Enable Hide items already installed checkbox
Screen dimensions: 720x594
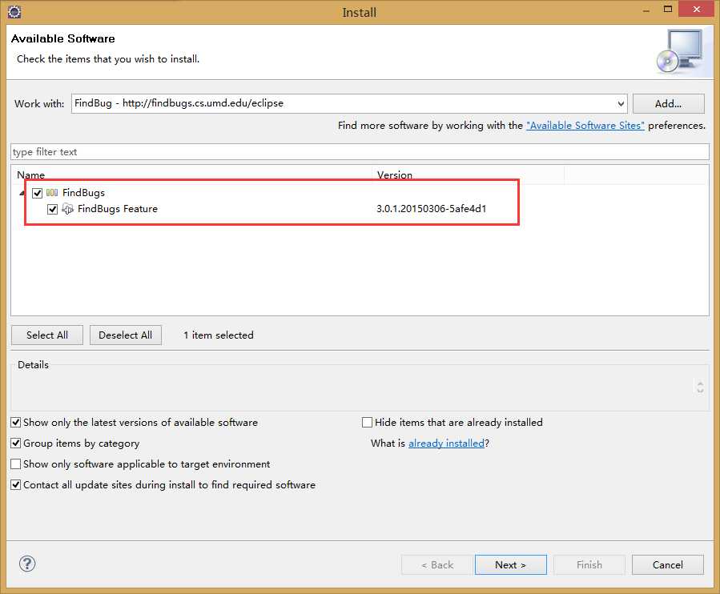point(367,423)
